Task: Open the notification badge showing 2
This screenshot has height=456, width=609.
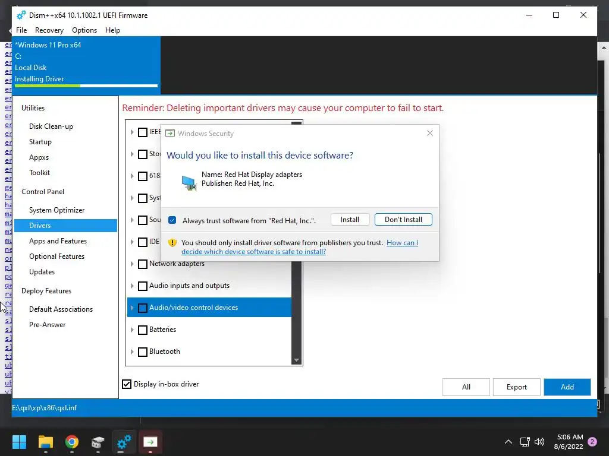Action: coord(592,442)
